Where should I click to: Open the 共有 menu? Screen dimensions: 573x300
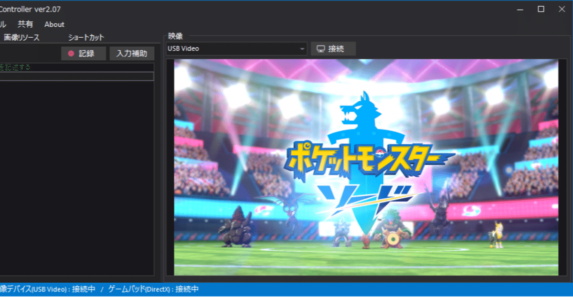click(x=26, y=24)
